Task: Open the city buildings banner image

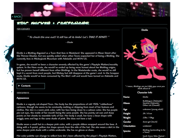Action: click(x=144, y=10)
